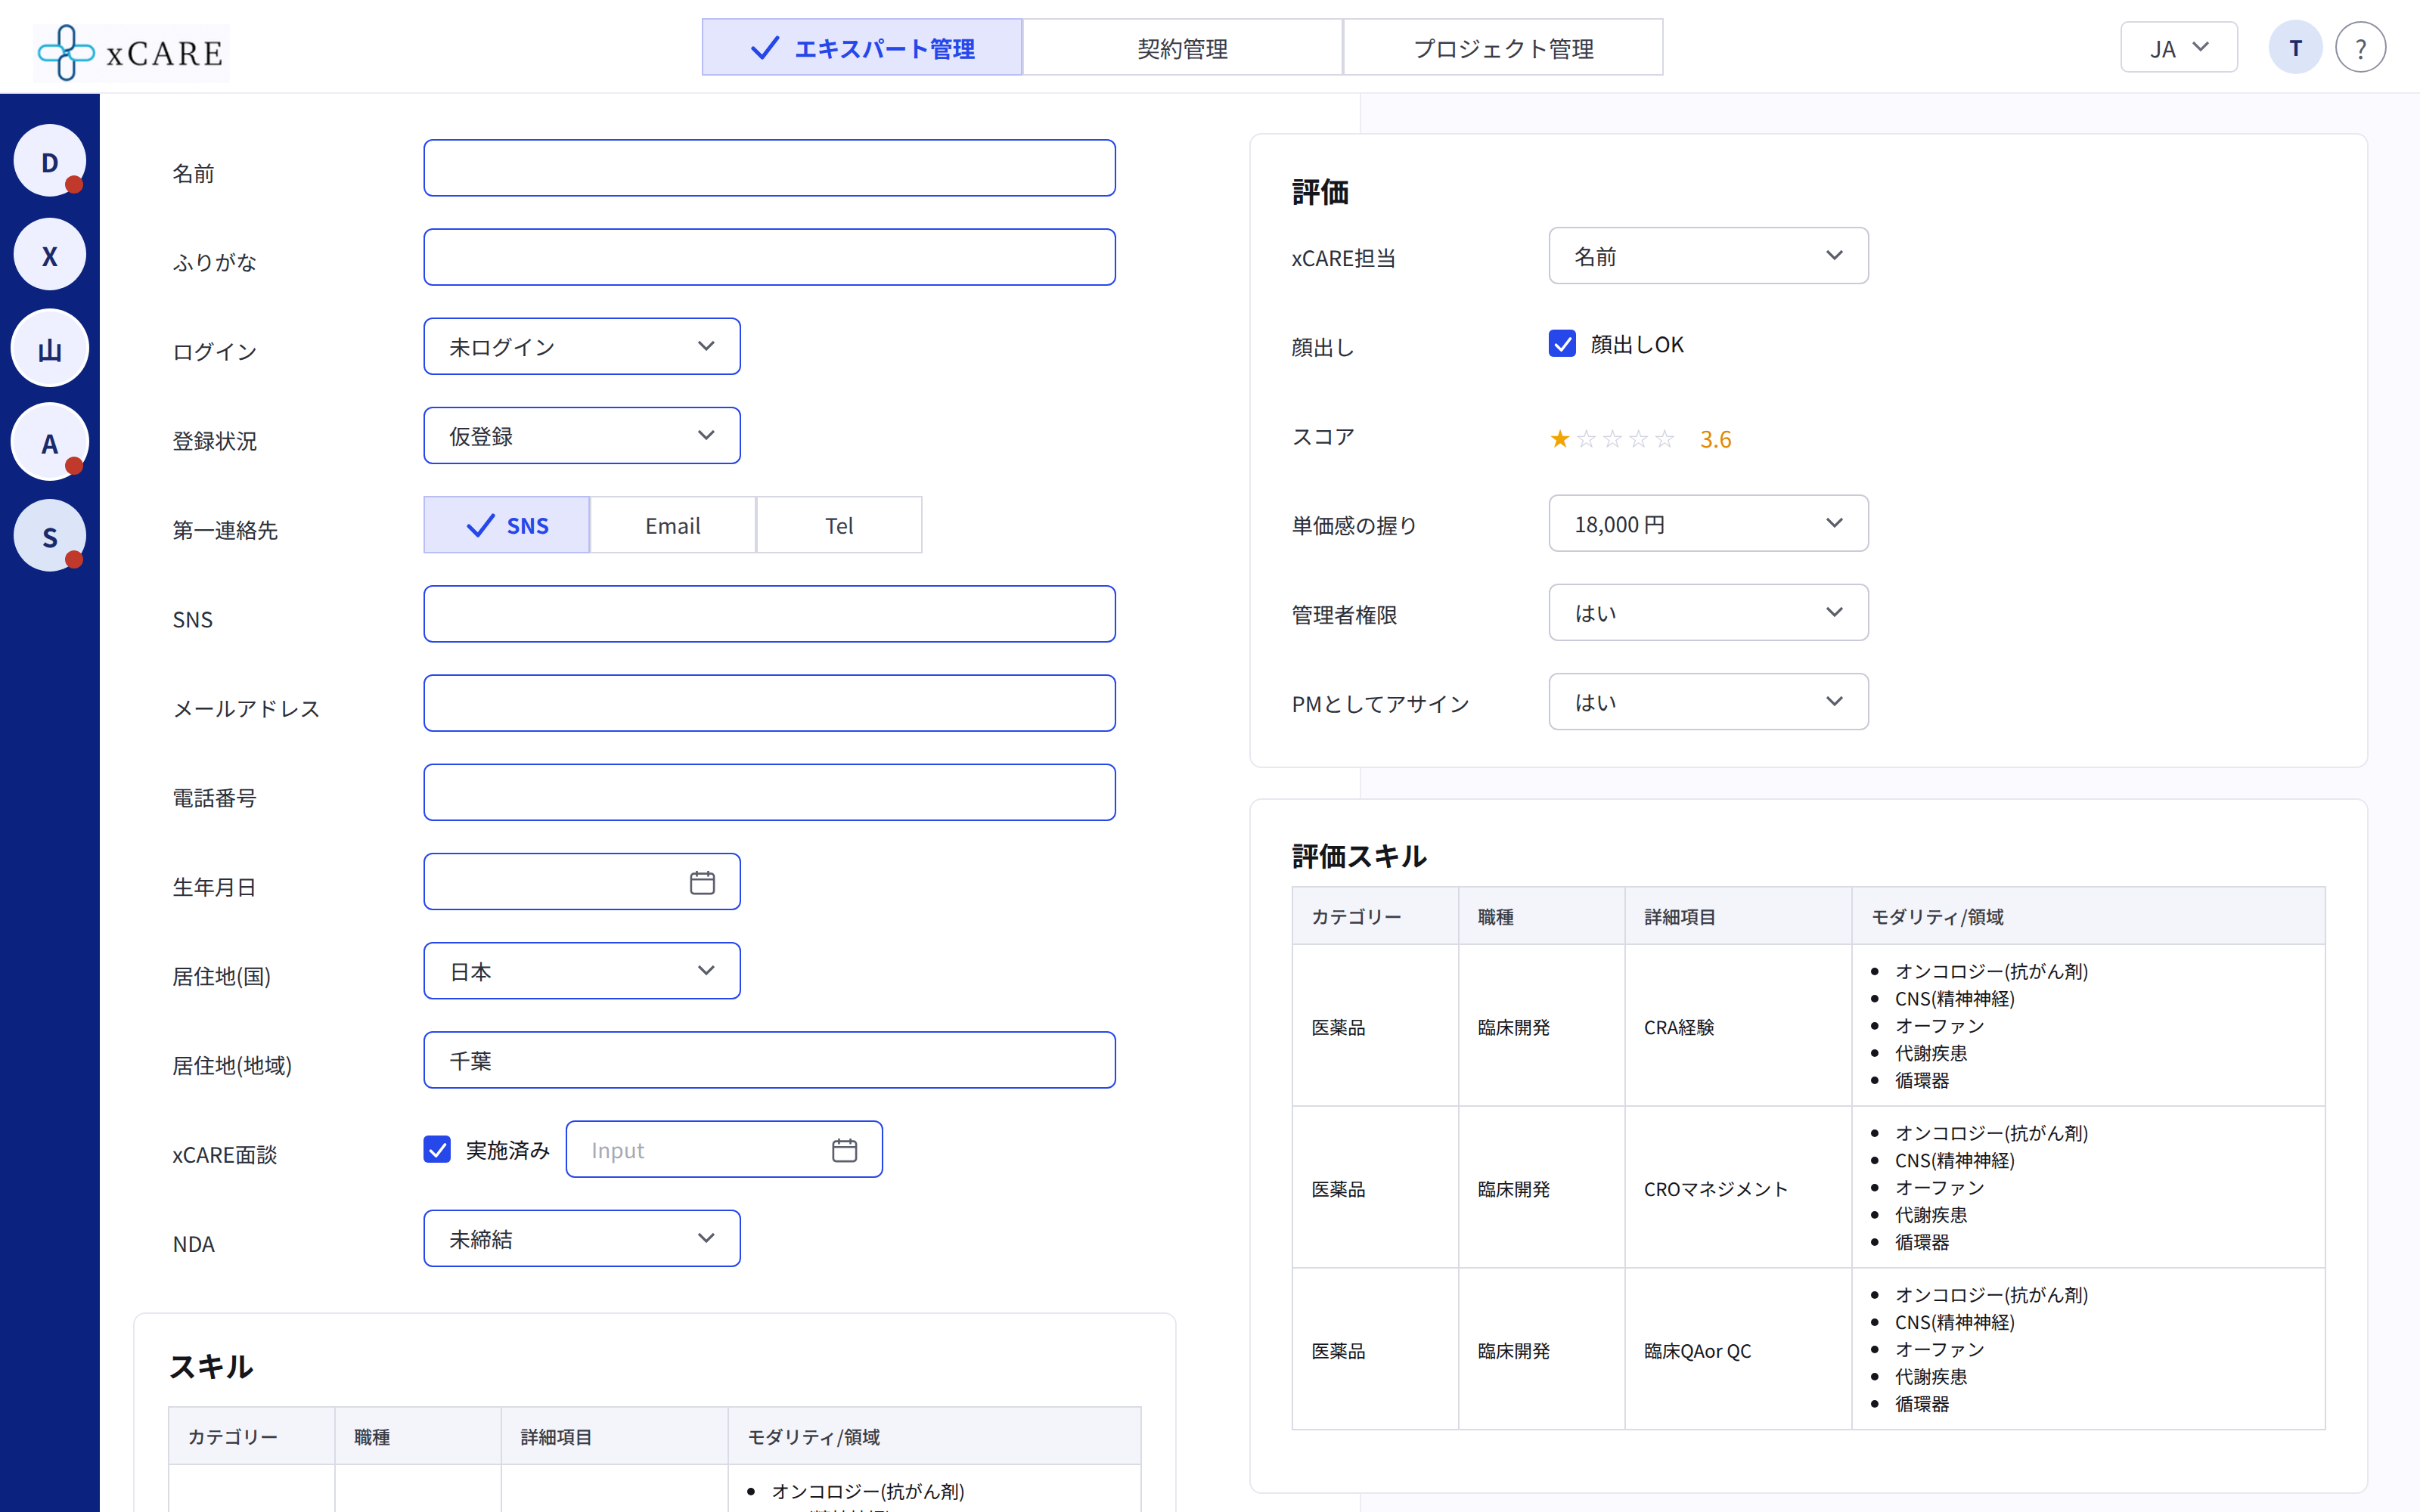
Task: Click the CRA経験 cell in 評価スキル table
Action: tap(1738, 1026)
